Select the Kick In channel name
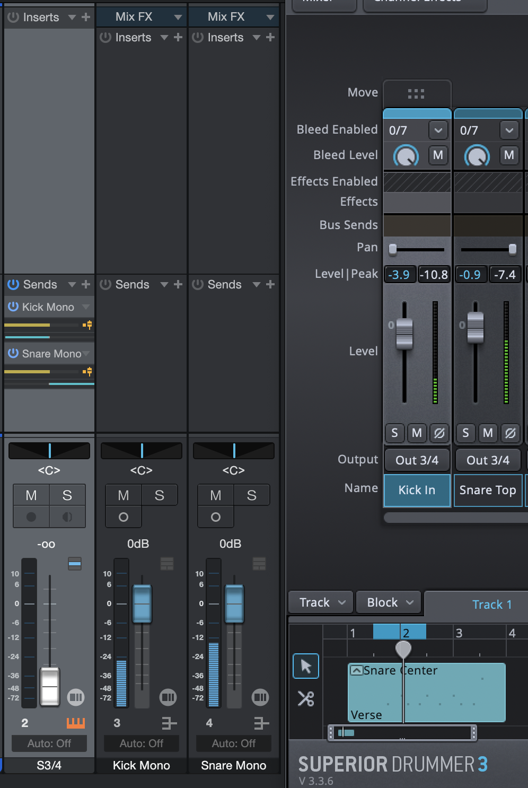This screenshot has width=528, height=788. [417, 490]
